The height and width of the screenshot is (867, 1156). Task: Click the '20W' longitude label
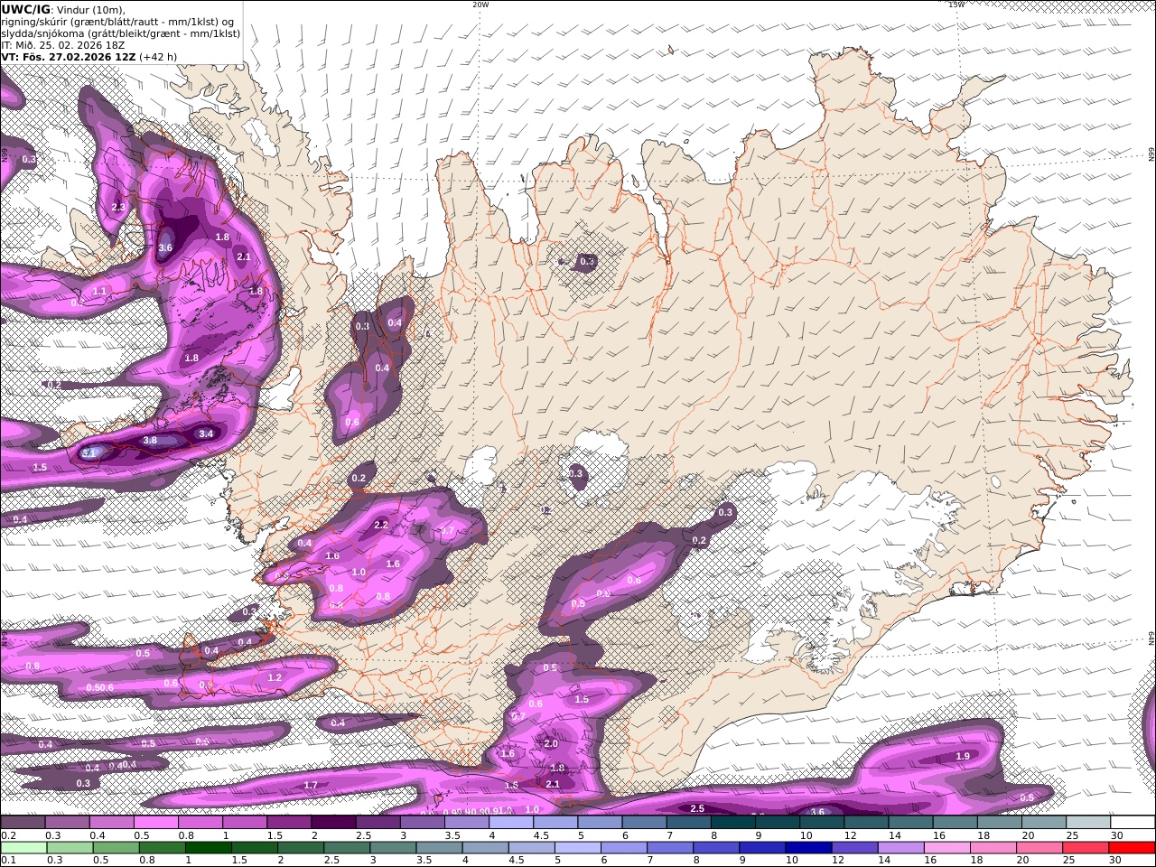coord(481,5)
